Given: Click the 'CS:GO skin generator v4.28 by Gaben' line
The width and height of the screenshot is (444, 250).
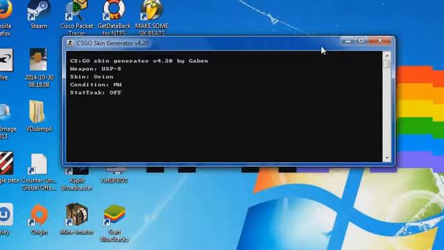Looking at the screenshot, I should click(139, 61).
